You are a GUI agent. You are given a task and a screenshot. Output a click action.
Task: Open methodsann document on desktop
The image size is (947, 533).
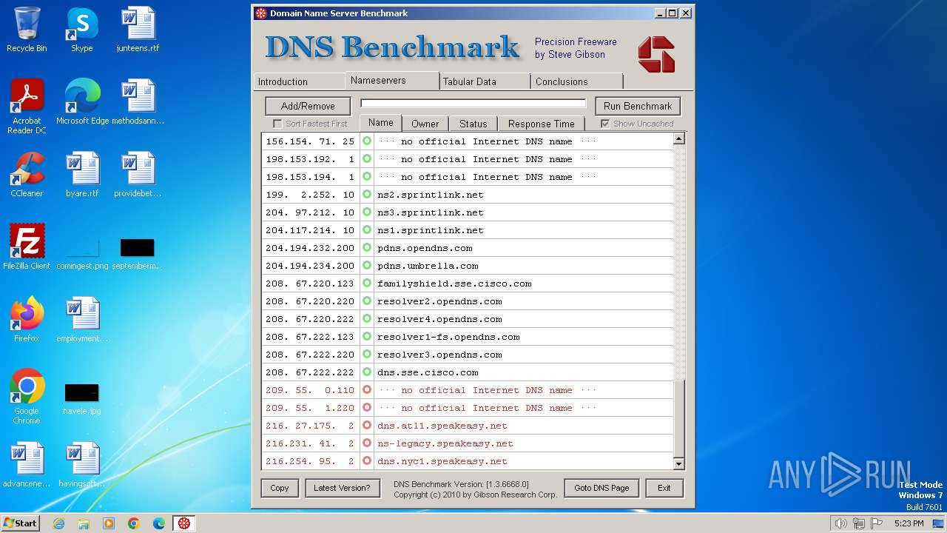(138, 103)
